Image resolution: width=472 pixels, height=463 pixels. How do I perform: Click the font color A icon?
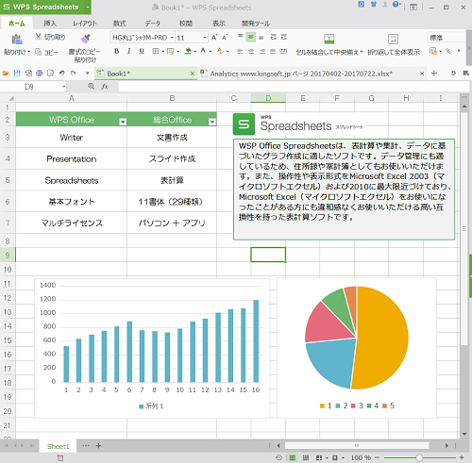(x=203, y=51)
